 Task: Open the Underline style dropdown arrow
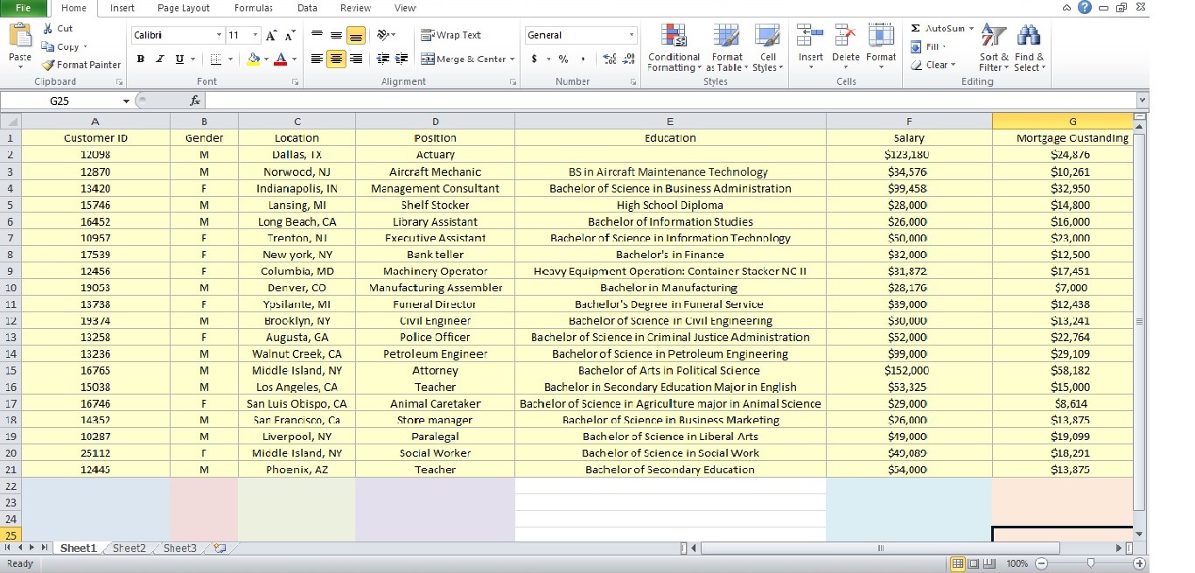(x=192, y=59)
